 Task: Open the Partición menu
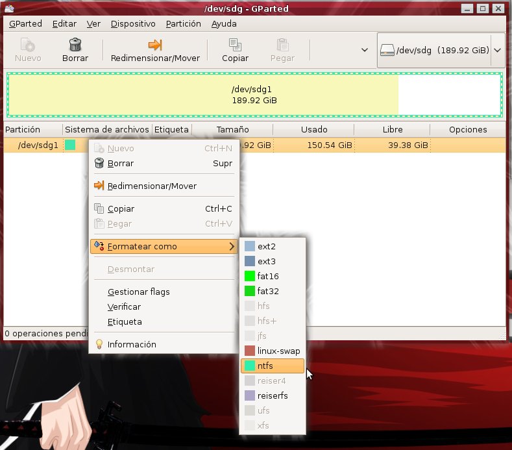(183, 24)
